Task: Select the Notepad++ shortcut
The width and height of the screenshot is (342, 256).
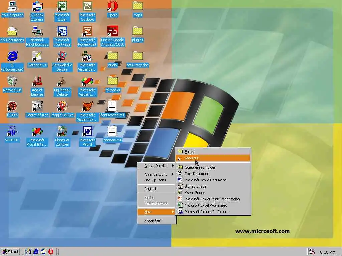Action: point(37,59)
